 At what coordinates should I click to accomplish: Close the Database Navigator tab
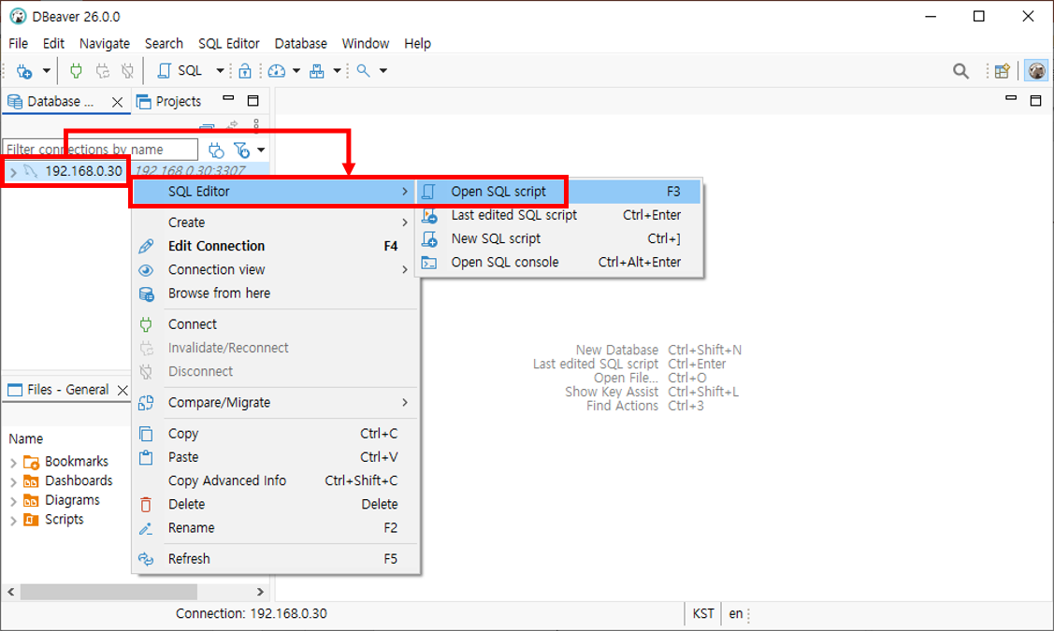(117, 102)
